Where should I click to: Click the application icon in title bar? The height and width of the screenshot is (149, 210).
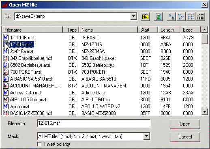(x=5, y=5)
